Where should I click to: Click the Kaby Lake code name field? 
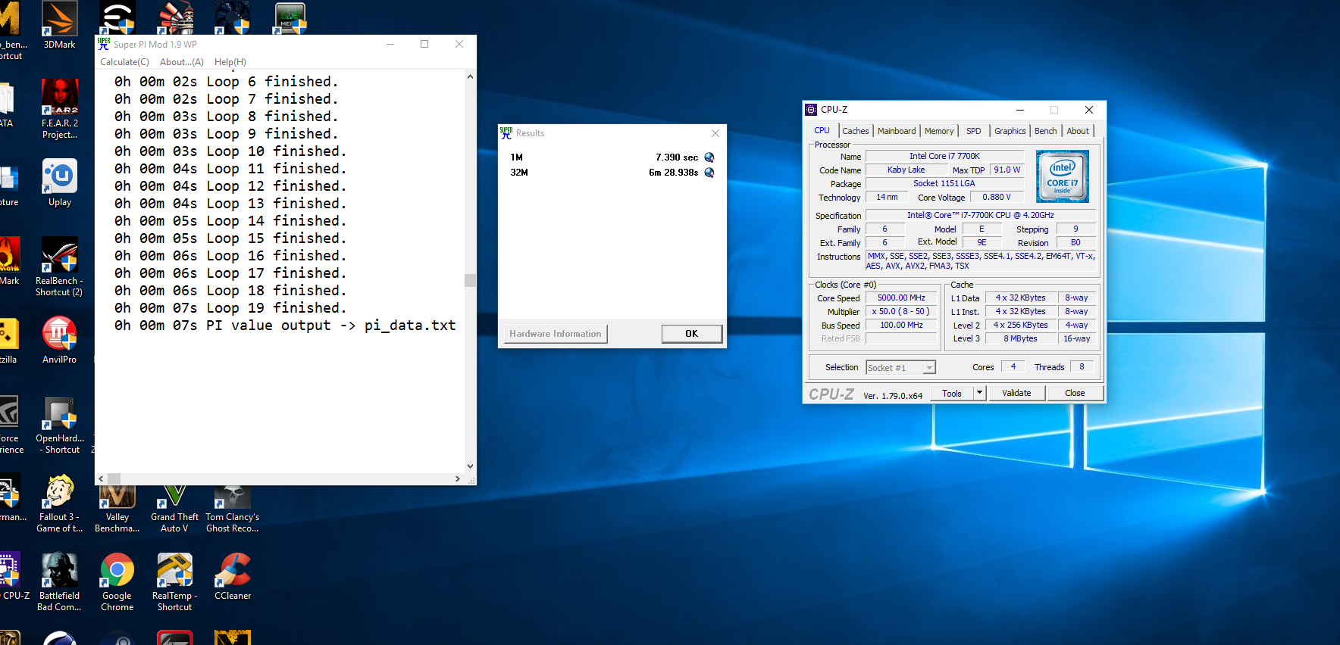906,170
